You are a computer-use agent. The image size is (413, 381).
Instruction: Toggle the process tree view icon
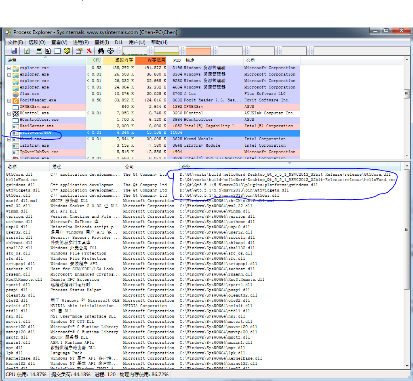pos(48,51)
